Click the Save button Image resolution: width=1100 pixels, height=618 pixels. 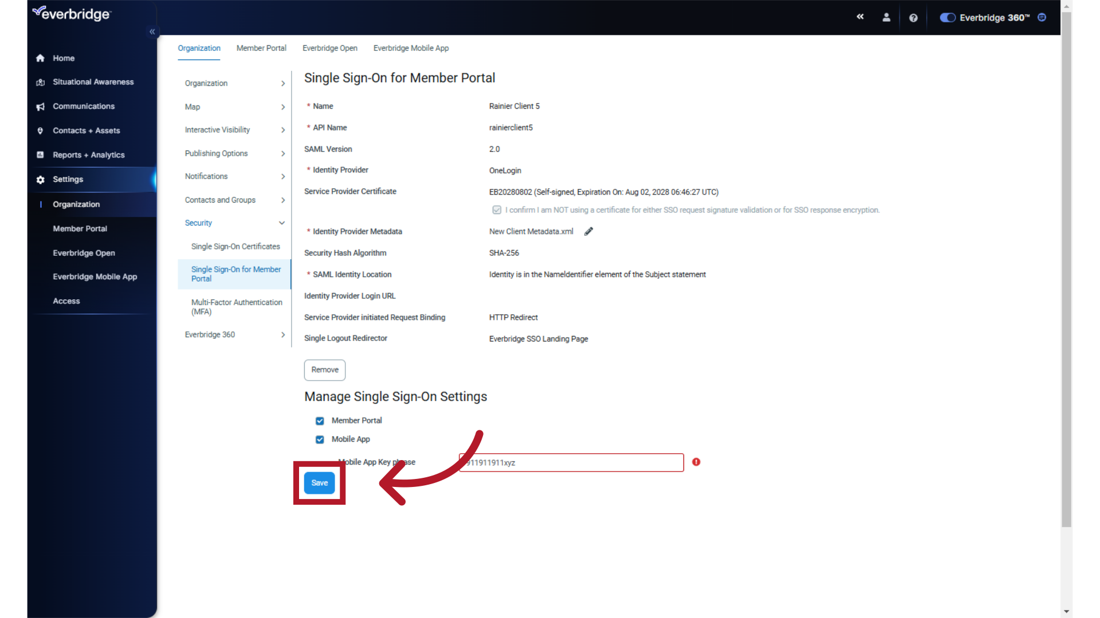319,482
